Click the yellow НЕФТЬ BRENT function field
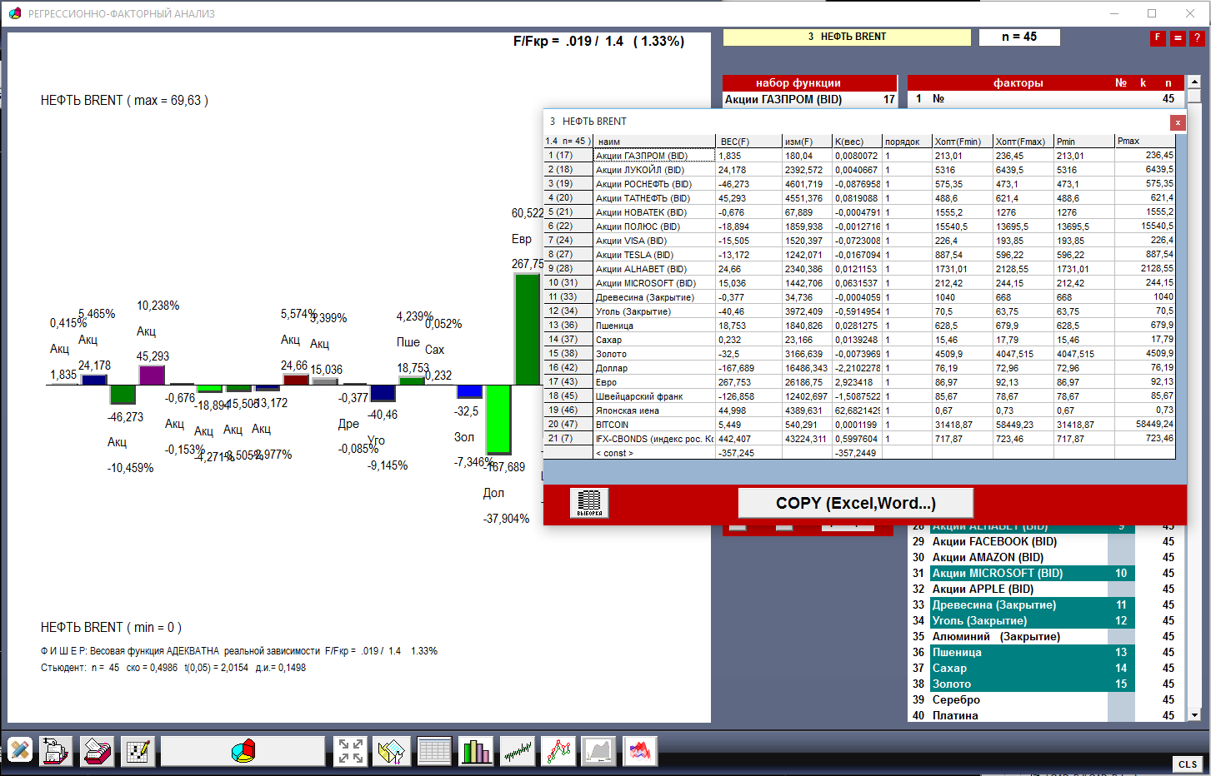This screenshot has height=776, width=1211. click(846, 37)
